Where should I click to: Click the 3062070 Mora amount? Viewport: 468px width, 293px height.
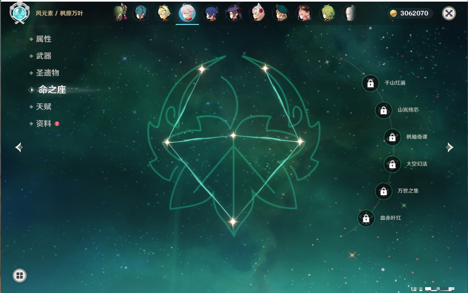[414, 13]
